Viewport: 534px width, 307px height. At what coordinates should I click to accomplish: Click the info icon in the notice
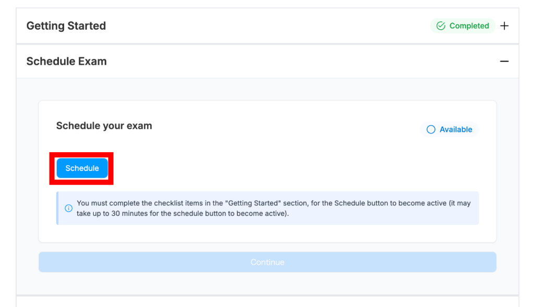(68, 208)
